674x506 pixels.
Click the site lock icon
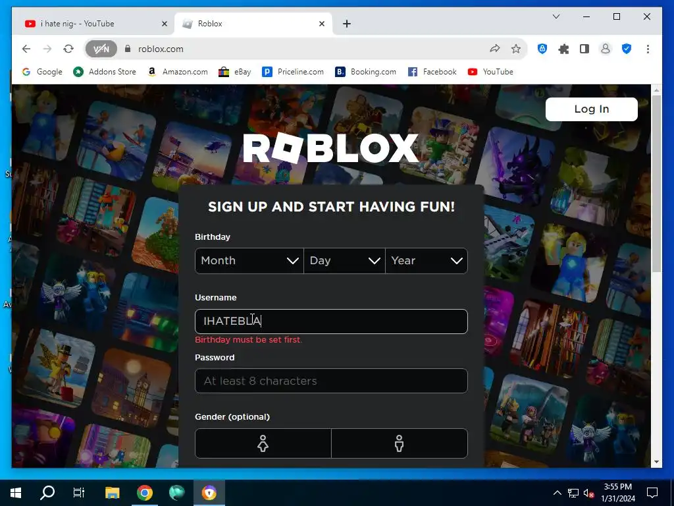tap(127, 49)
